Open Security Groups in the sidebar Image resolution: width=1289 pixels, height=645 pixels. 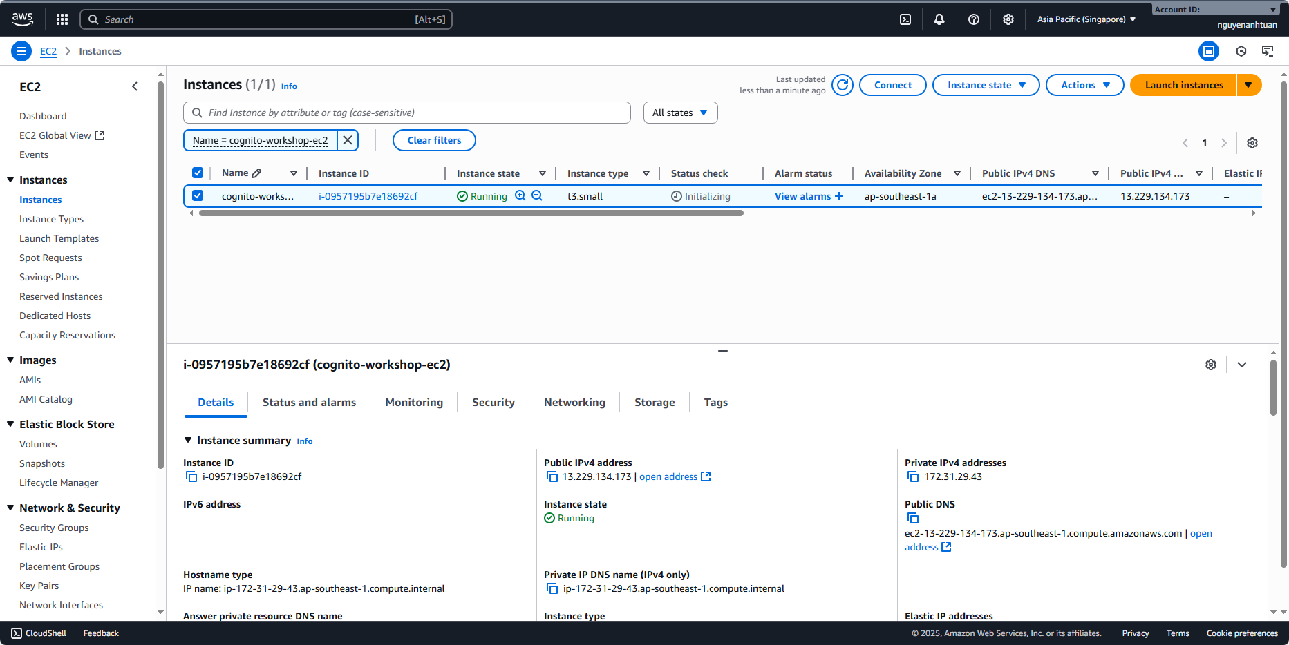tap(54, 528)
